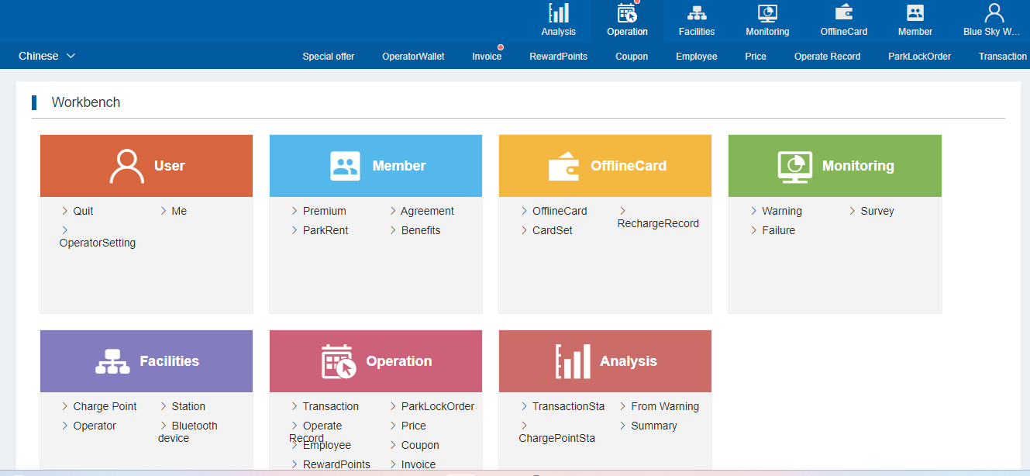Click the Blue Sky user profile icon

coord(993,14)
